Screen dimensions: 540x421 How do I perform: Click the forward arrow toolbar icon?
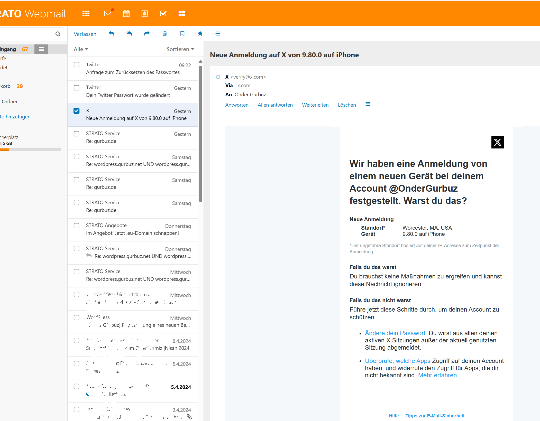tap(147, 33)
